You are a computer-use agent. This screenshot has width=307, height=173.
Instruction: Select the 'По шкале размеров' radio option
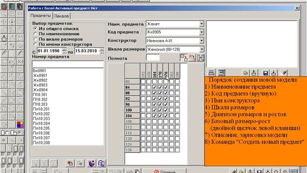coord(35,39)
